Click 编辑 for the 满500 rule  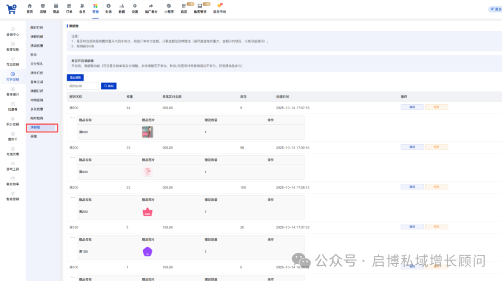coord(412,107)
